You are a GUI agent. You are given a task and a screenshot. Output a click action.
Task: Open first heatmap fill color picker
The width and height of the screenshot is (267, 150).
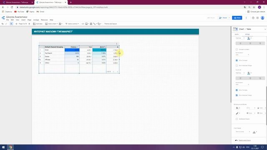(249, 38)
